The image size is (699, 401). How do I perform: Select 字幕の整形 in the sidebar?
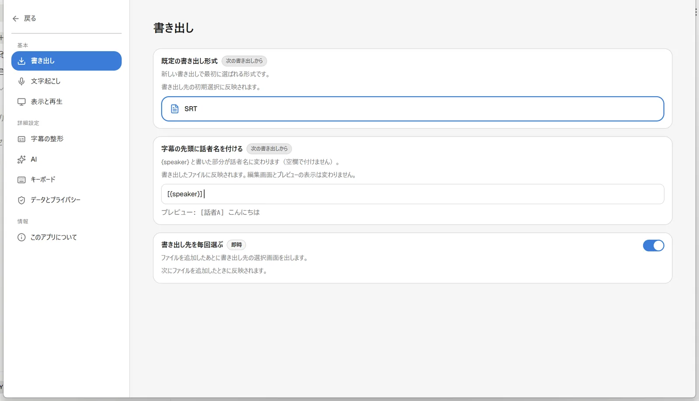point(66,139)
